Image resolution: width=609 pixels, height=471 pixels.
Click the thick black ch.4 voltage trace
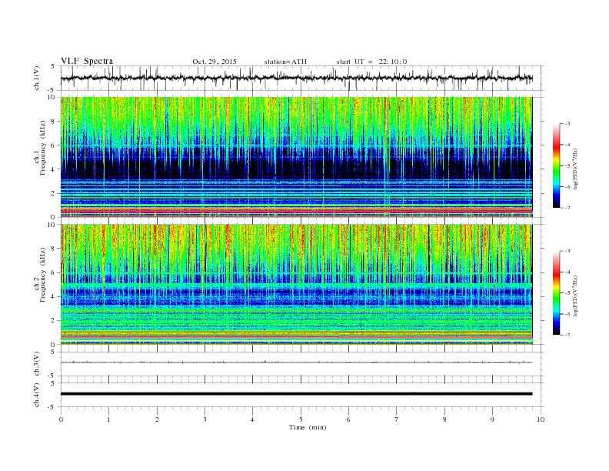[x=296, y=394]
